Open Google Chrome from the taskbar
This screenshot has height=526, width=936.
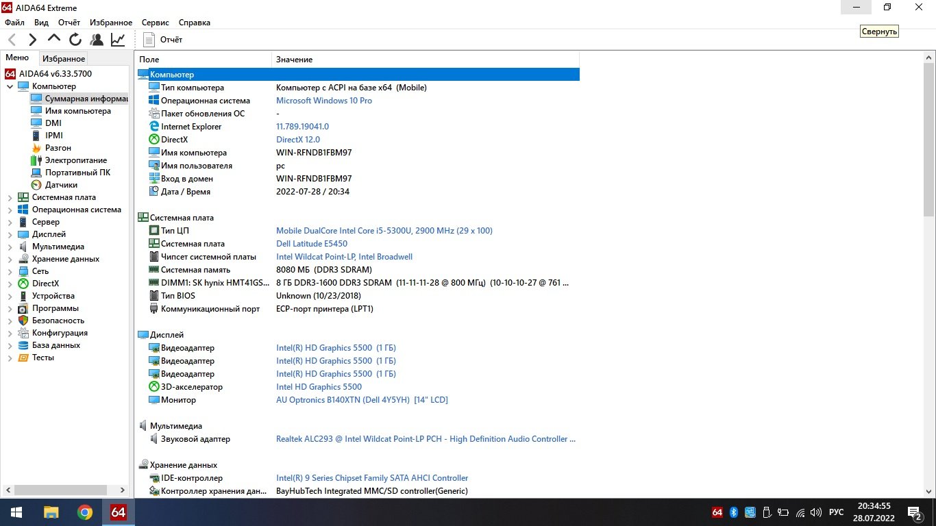(x=85, y=512)
